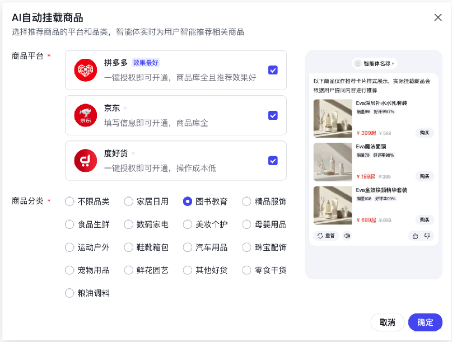This screenshot has height=342, width=452.
Task: Click the 拼多多 red heart logo
Action: coord(85,70)
